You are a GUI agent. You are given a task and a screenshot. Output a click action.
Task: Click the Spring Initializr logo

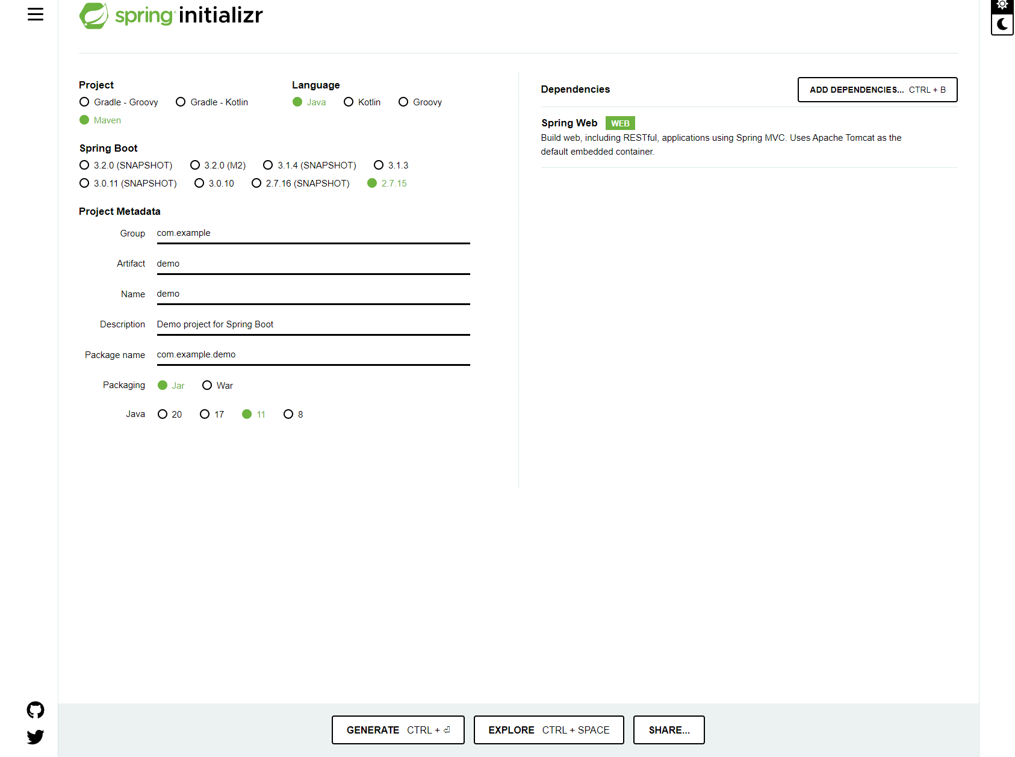coord(171,16)
